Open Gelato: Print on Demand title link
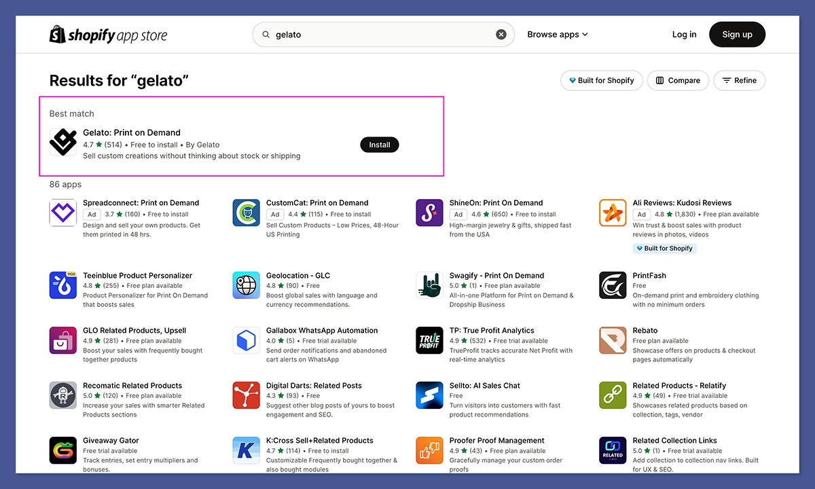The image size is (815, 489). 132,132
